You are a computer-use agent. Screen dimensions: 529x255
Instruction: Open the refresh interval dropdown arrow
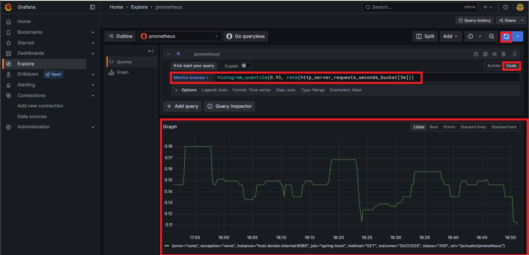point(517,36)
